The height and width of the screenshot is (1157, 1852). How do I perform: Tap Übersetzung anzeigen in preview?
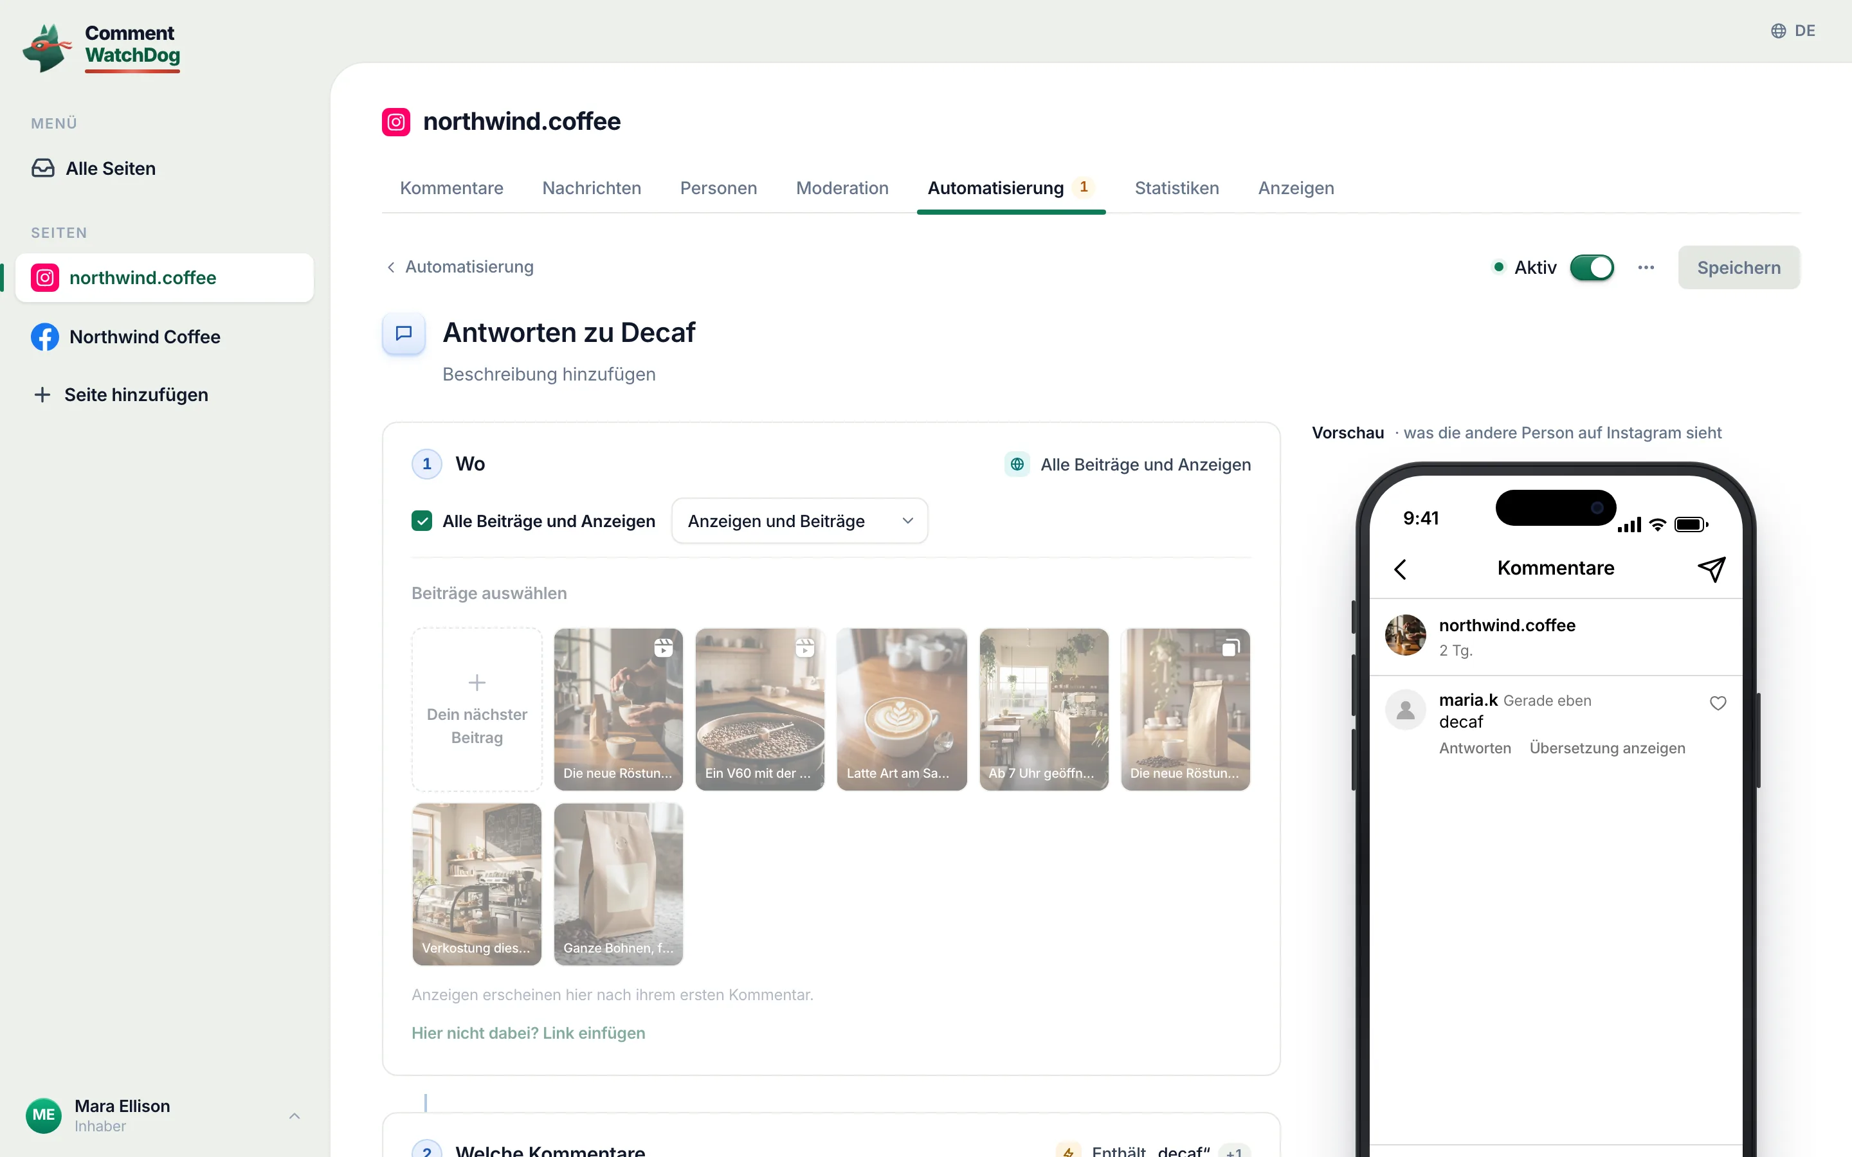click(x=1607, y=748)
